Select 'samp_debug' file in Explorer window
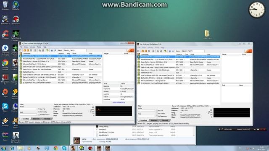 point(103,127)
